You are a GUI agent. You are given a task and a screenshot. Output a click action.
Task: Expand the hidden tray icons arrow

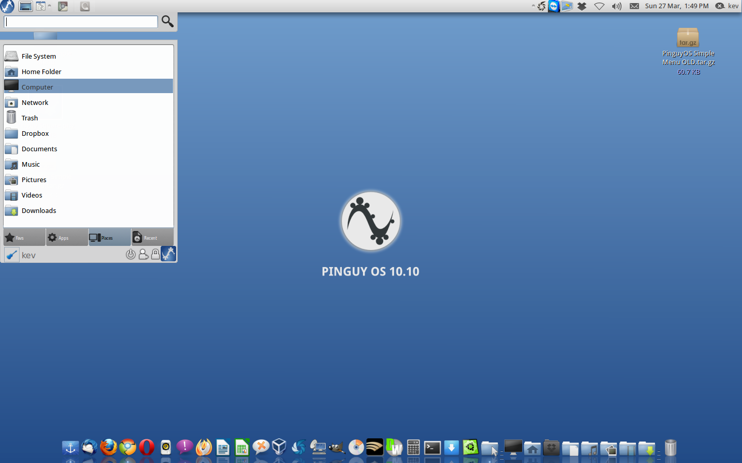pos(533,6)
